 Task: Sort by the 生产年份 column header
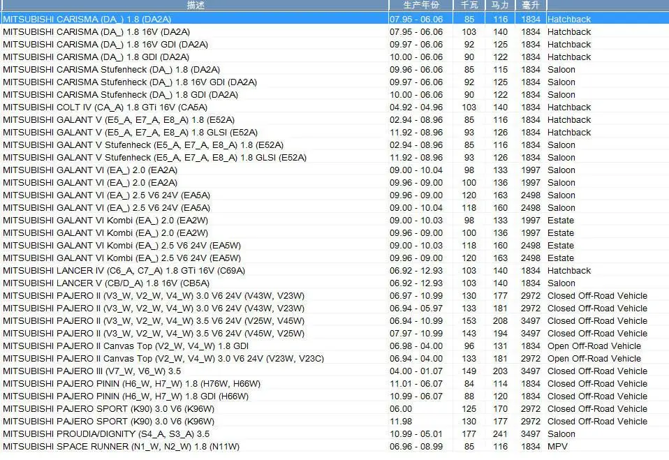click(420, 5)
